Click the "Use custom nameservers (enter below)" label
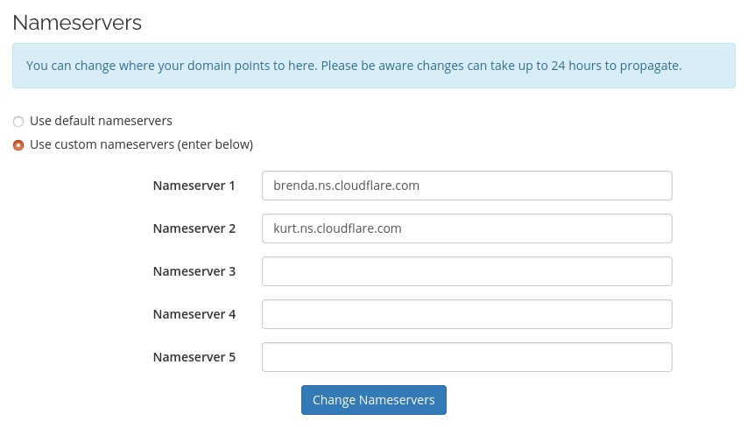747x428 pixels. (x=141, y=144)
